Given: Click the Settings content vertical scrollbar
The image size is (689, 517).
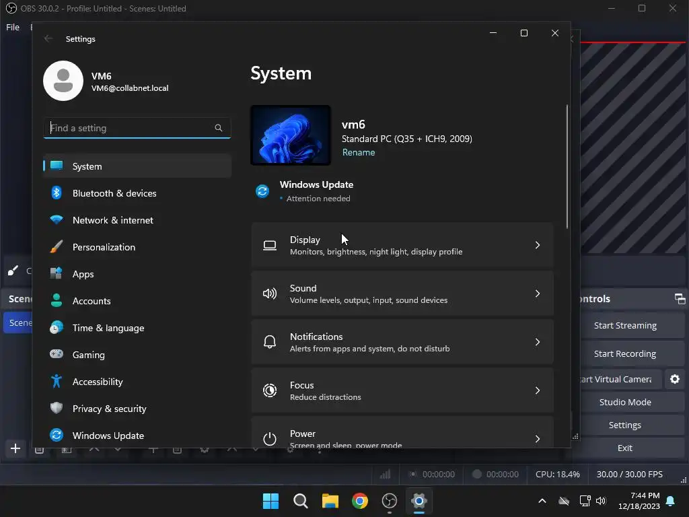Looking at the screenshot, I should pyautogui.click(x=567, y=167).
